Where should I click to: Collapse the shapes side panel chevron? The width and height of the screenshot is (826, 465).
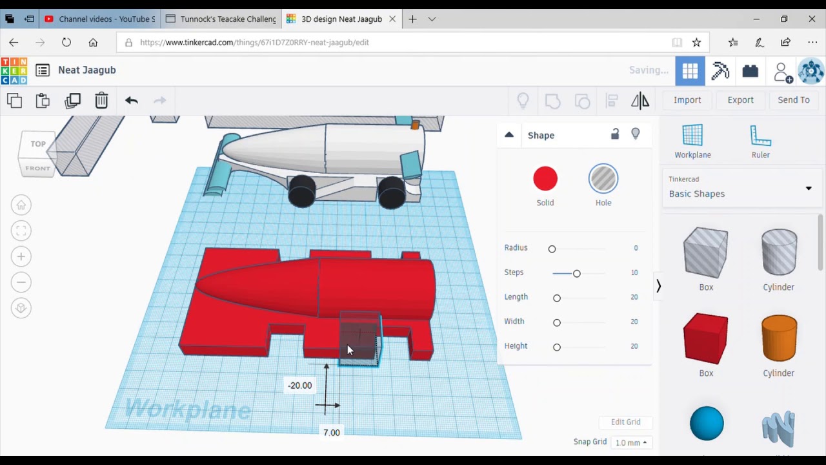pyautogui.click(x=658, y=286)
